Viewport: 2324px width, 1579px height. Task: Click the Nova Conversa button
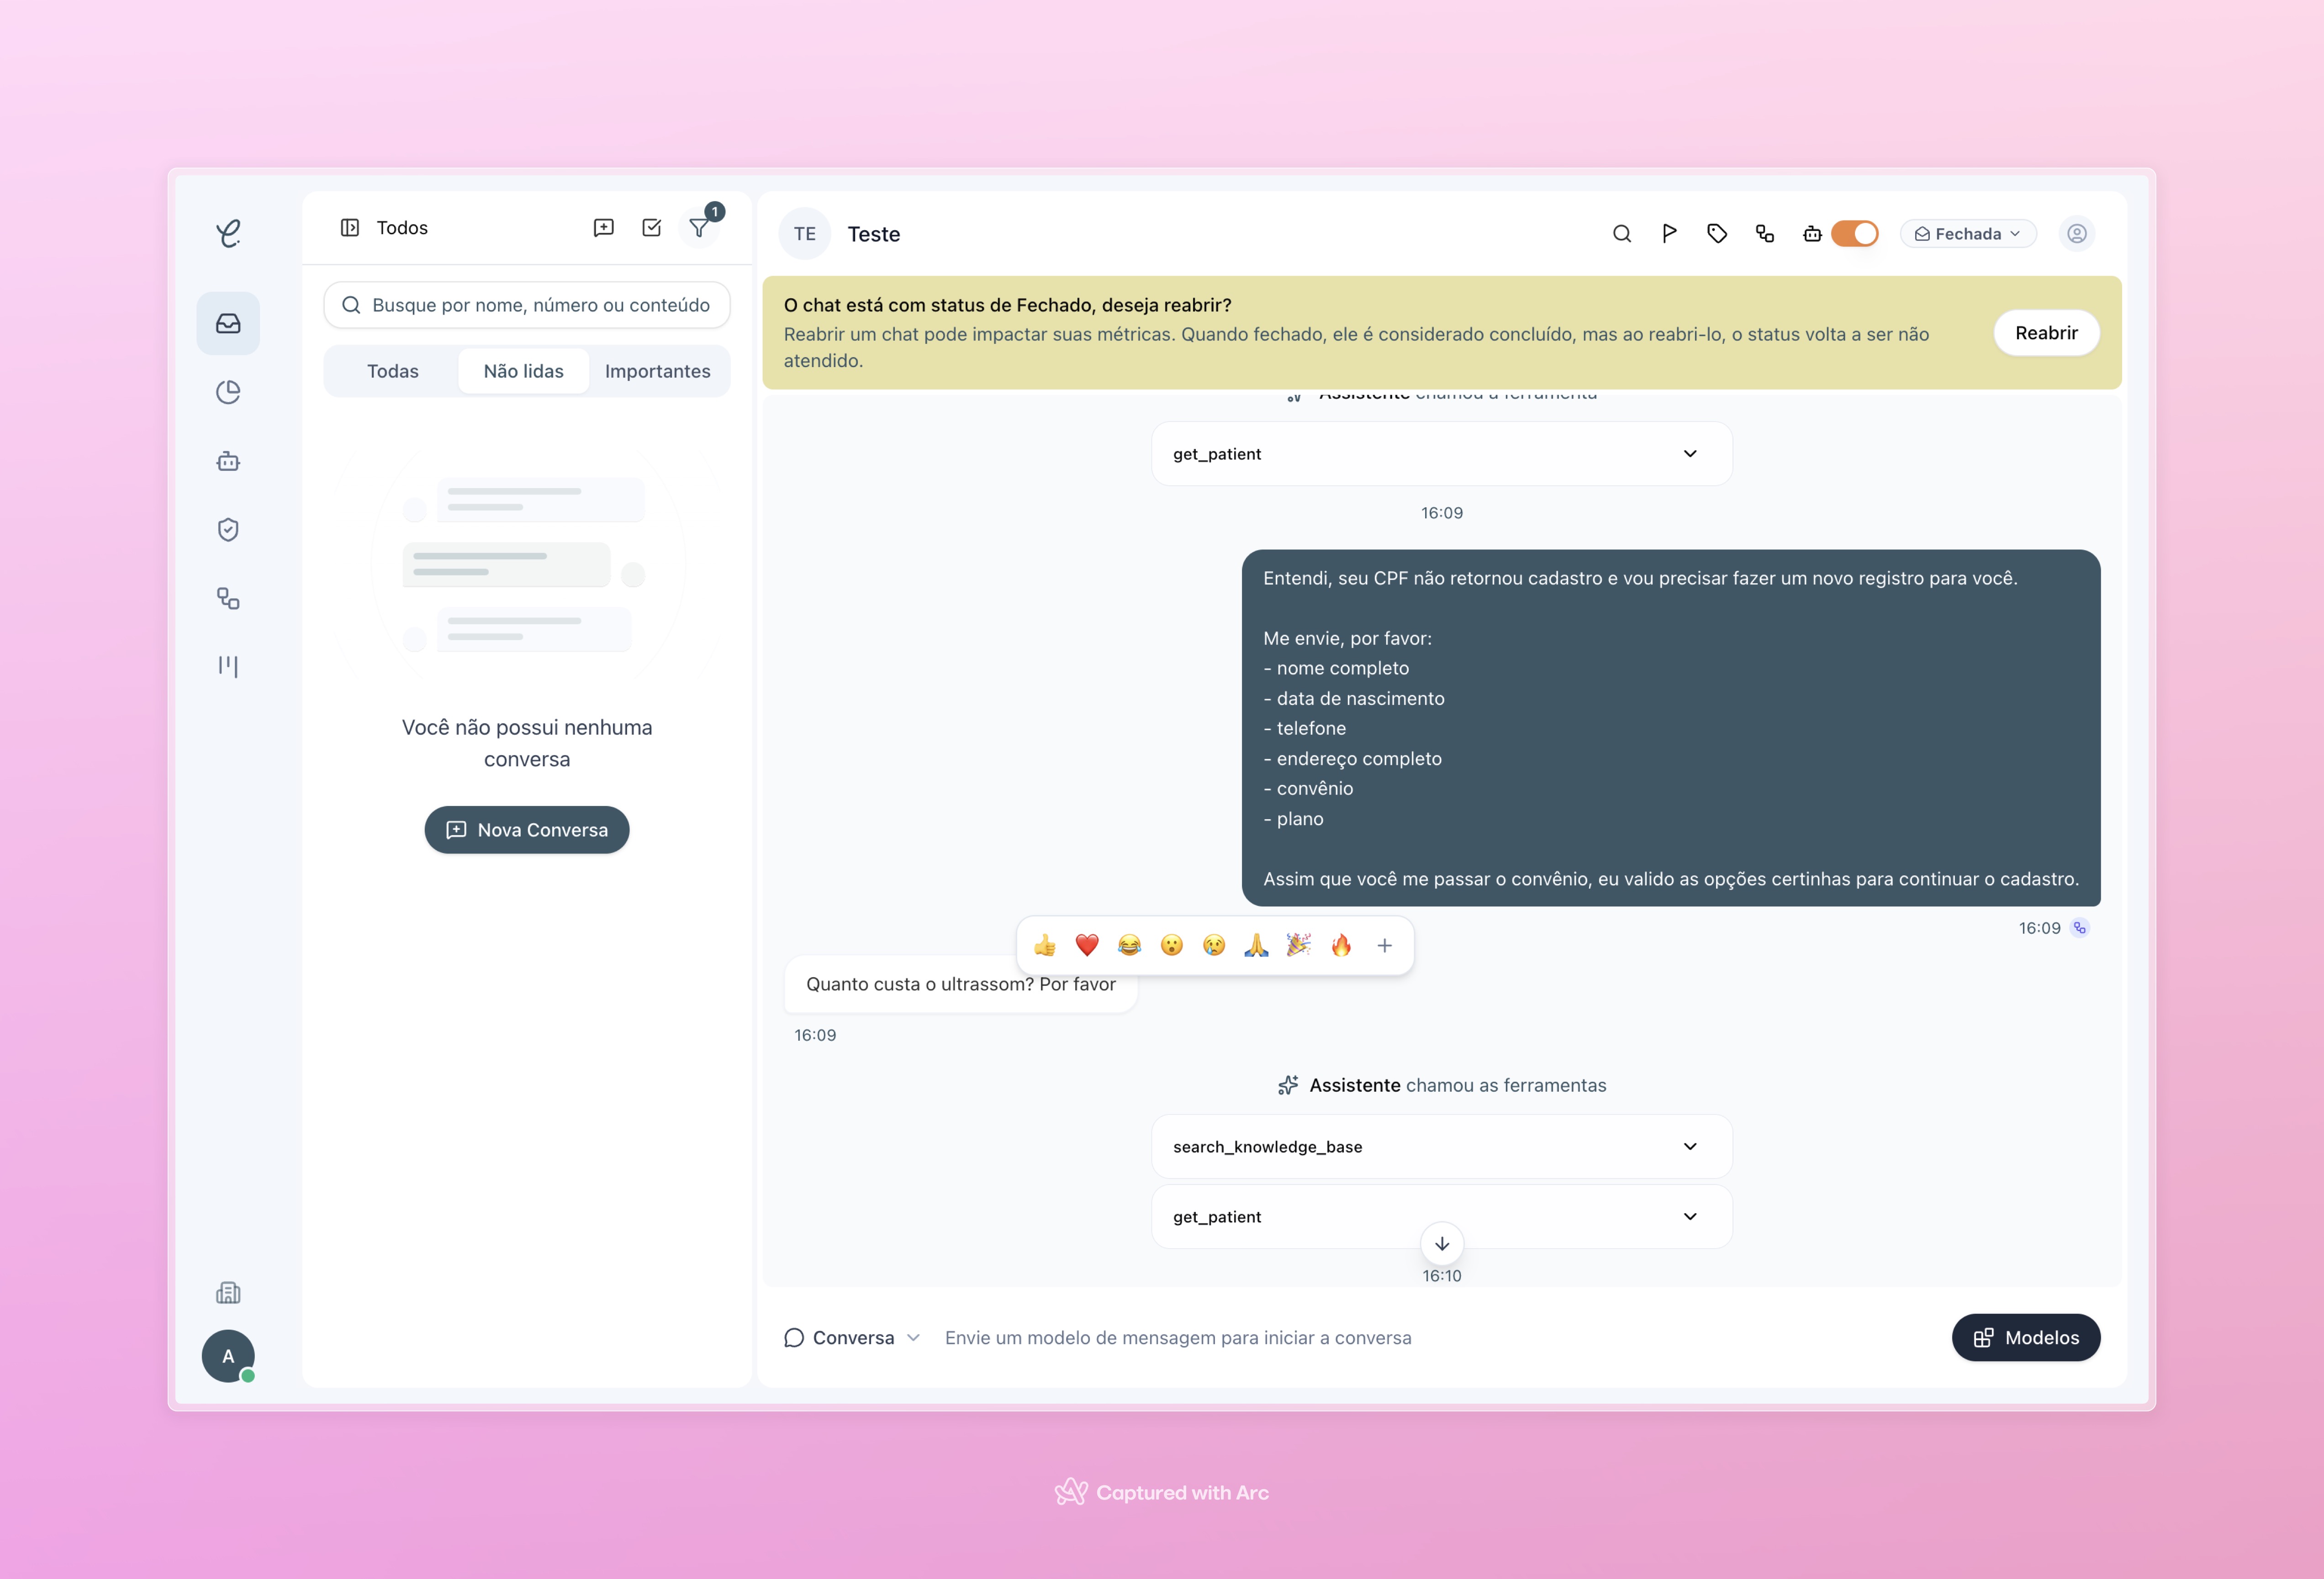pos(526,830)
